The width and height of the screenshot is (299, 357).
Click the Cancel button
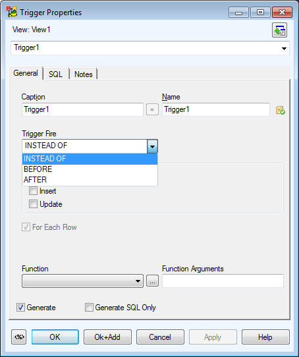[x=160, y=337]
